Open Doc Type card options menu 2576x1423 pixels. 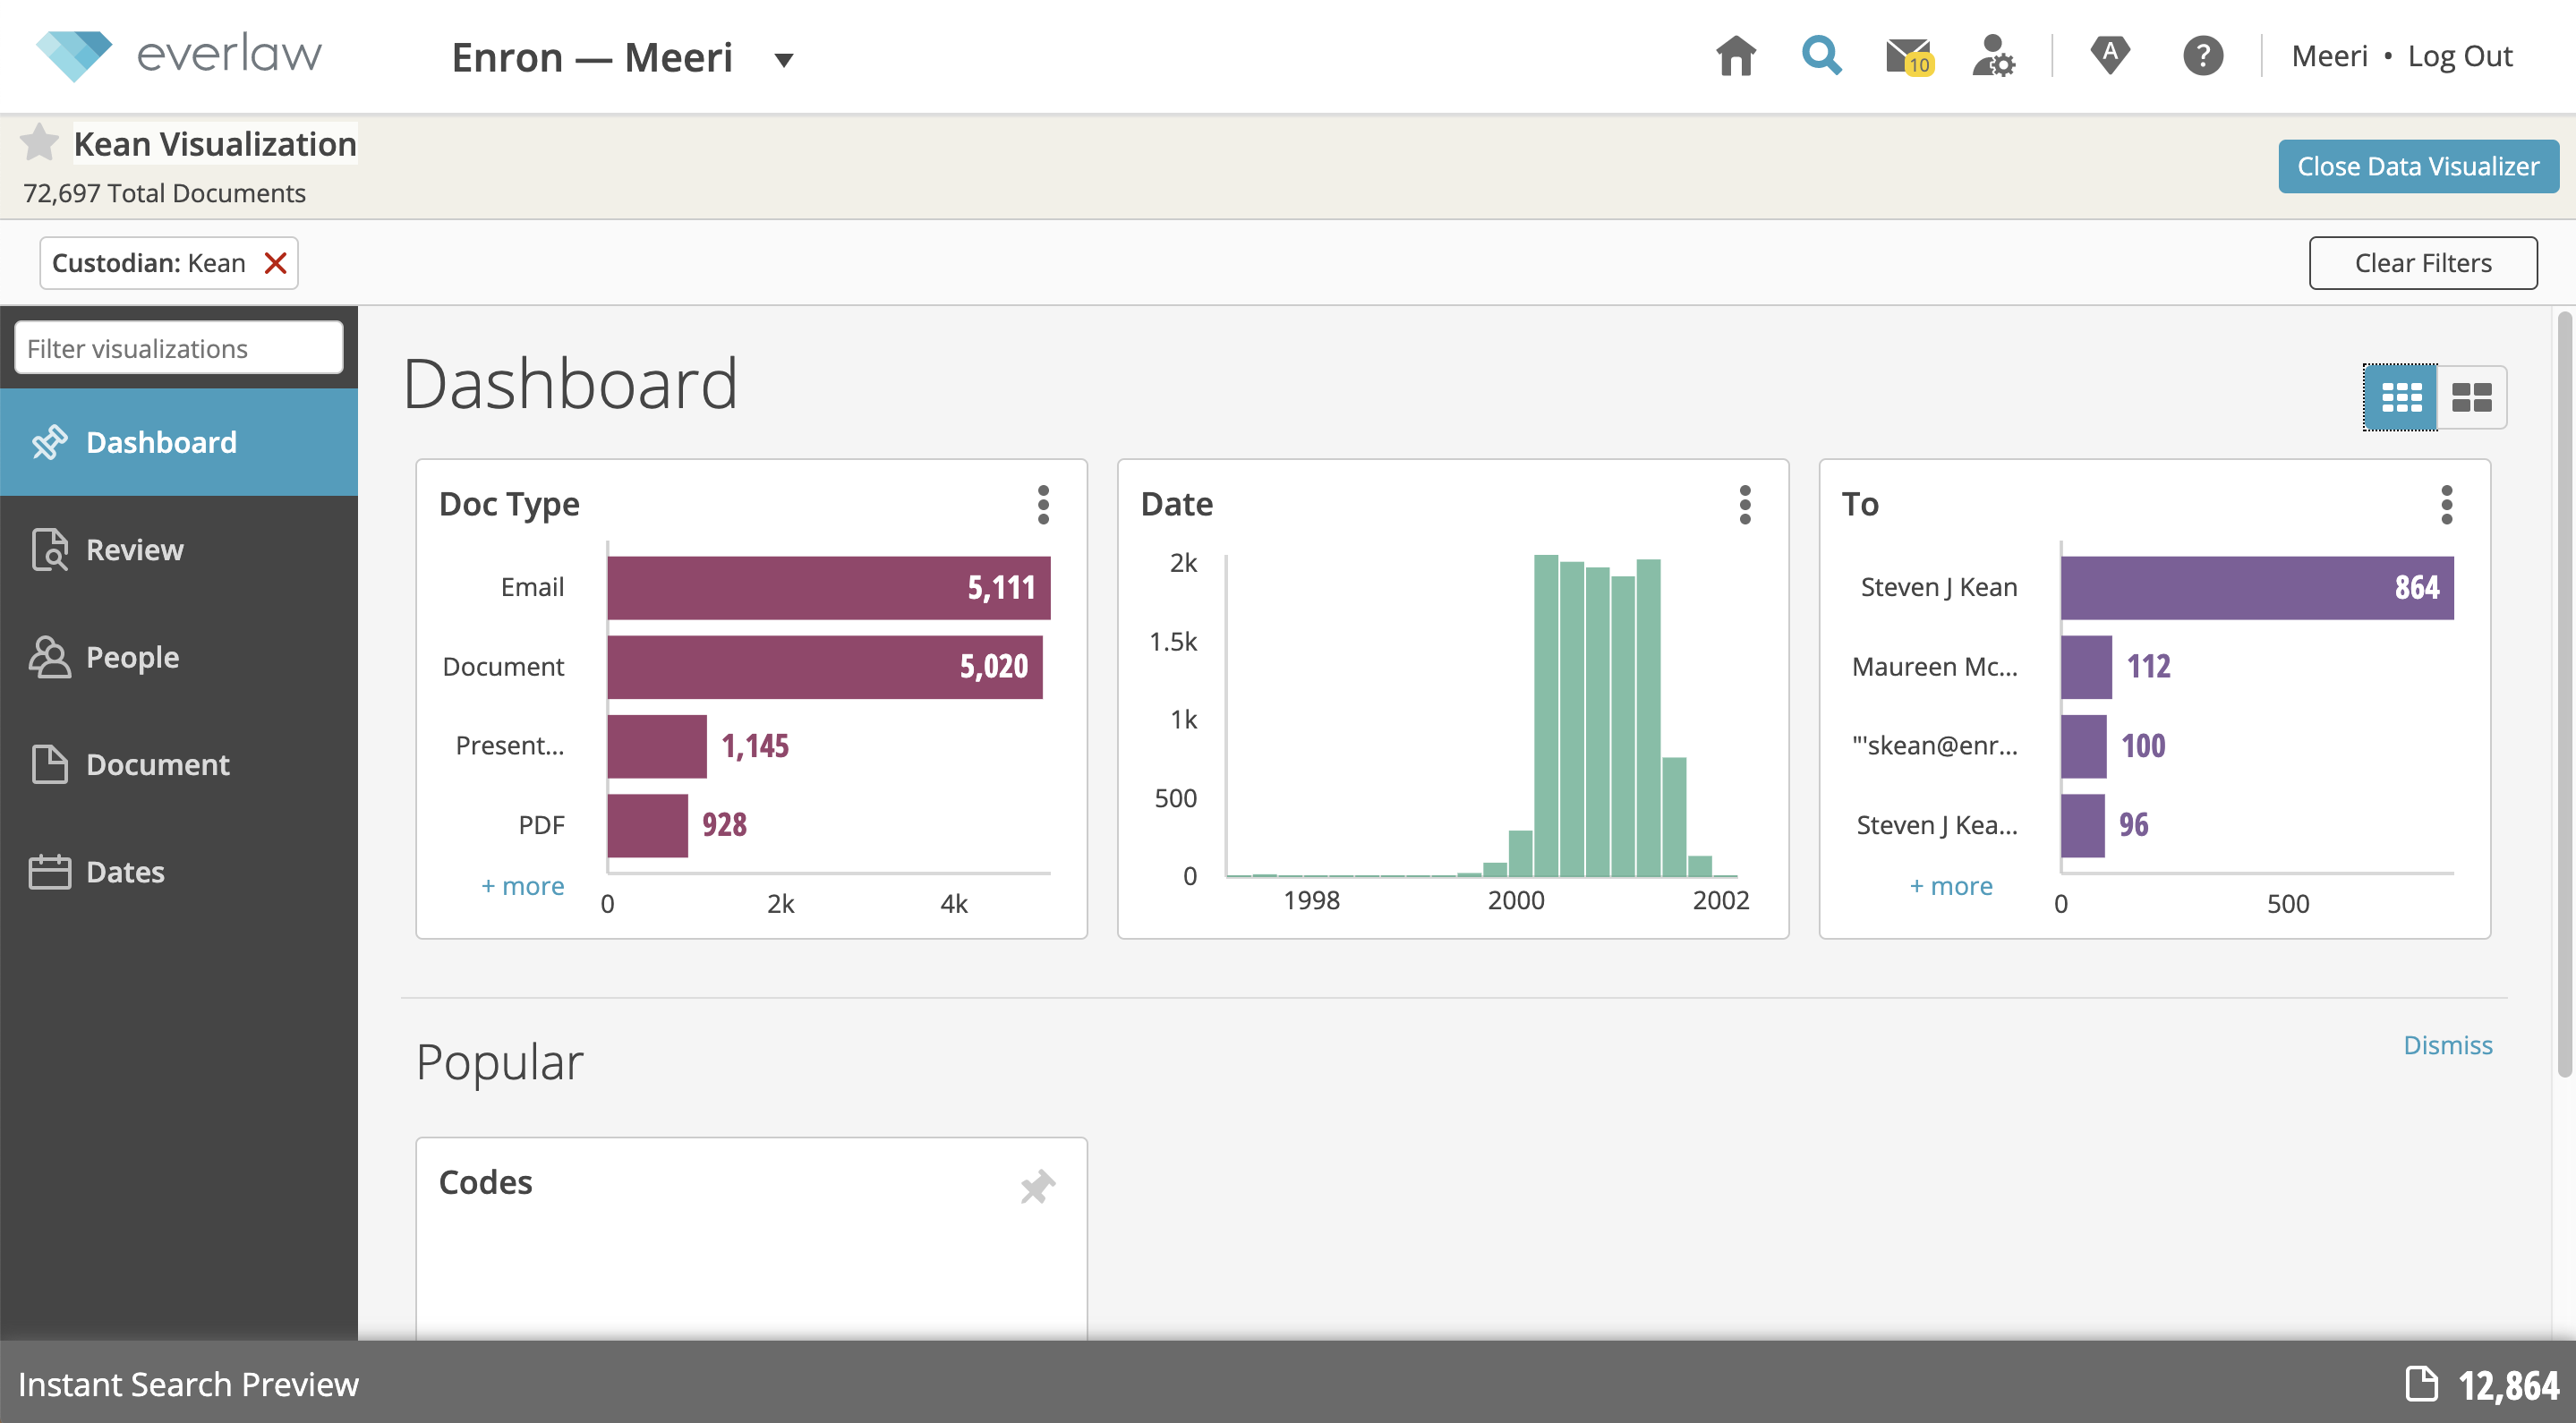pyautogui.click(x=1043, y=505)
